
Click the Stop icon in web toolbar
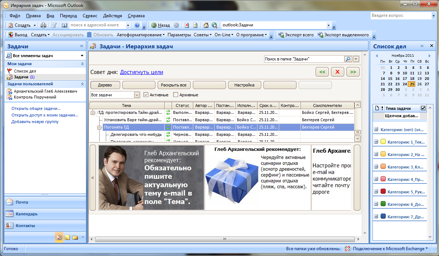pos(187,25)
